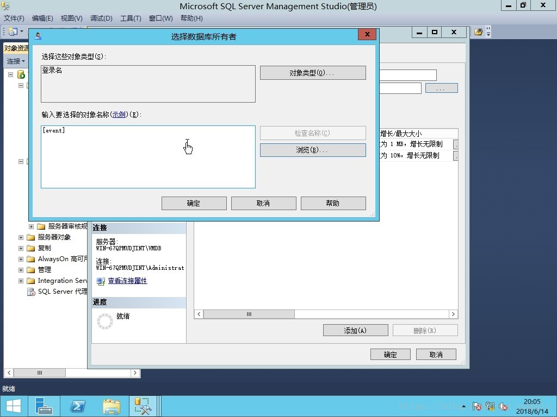Click the 浏览(B)... button

coord(313,150)
